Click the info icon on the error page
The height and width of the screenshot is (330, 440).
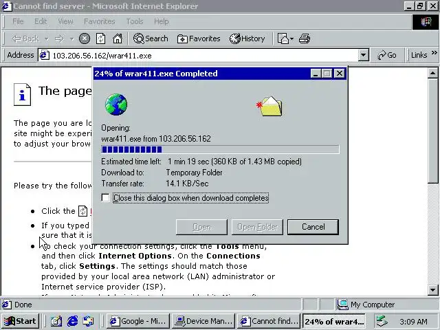click(x=22, y=95)
